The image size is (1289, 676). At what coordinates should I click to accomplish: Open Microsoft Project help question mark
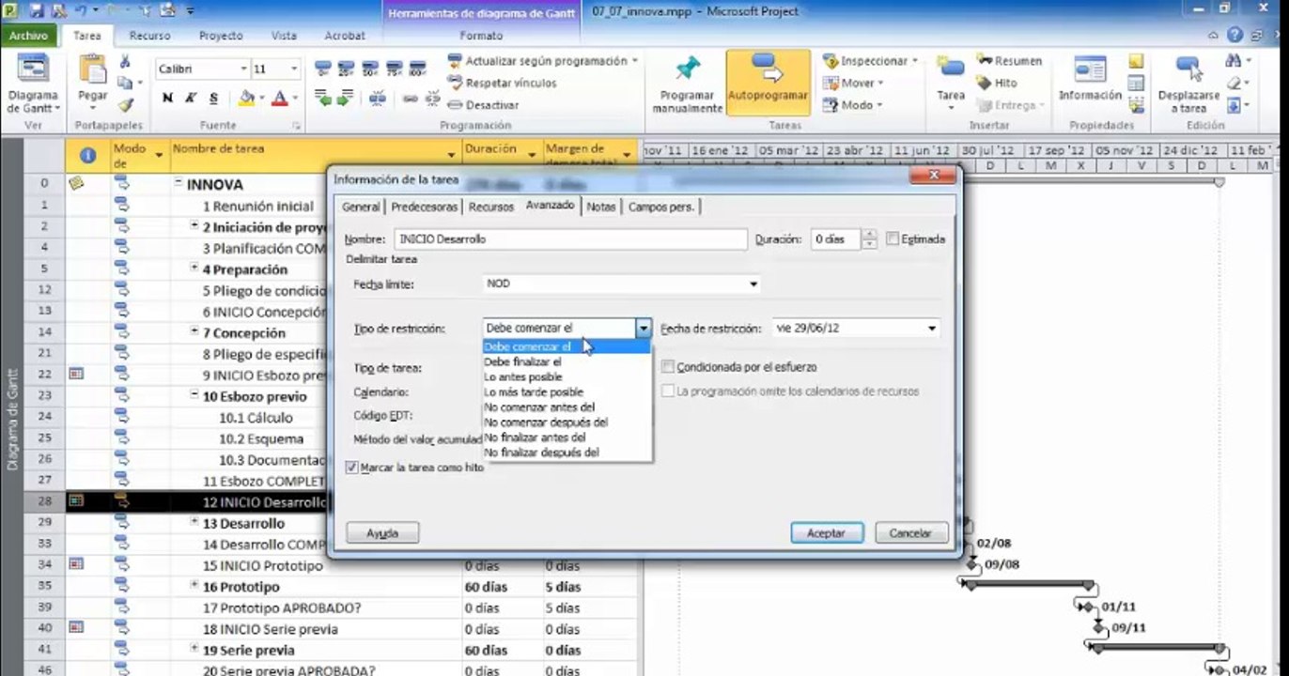[1234, 36]
